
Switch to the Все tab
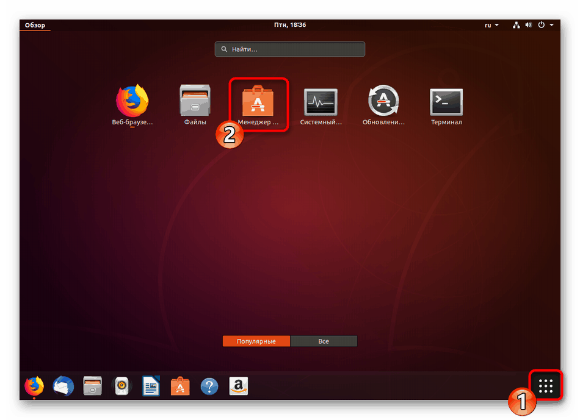[x=324, y=341]
